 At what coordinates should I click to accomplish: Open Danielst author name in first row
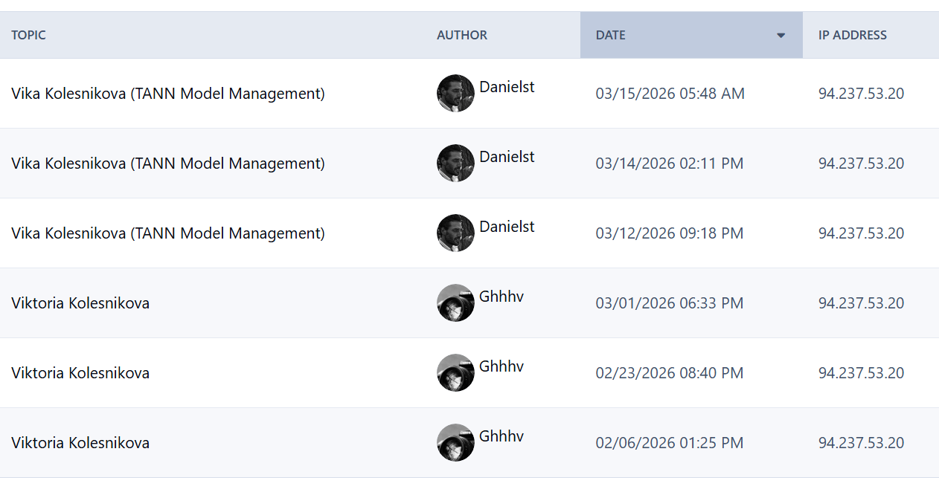click(x=507, y=87)
